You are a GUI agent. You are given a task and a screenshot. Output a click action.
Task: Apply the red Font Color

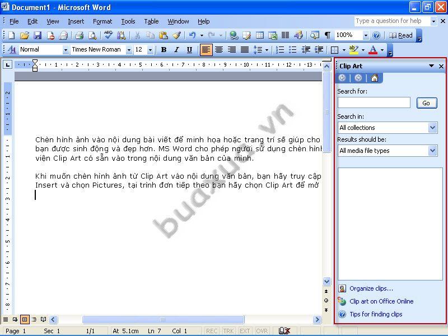373,50
